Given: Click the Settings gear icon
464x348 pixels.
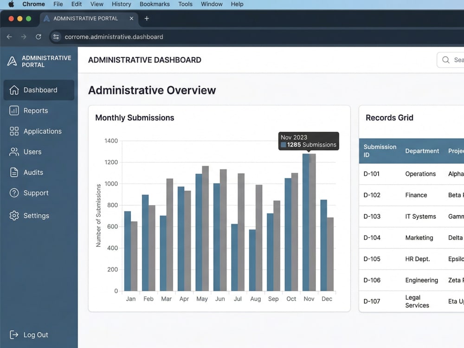Looking at the screenshot, I should click(x=14, y=215).
